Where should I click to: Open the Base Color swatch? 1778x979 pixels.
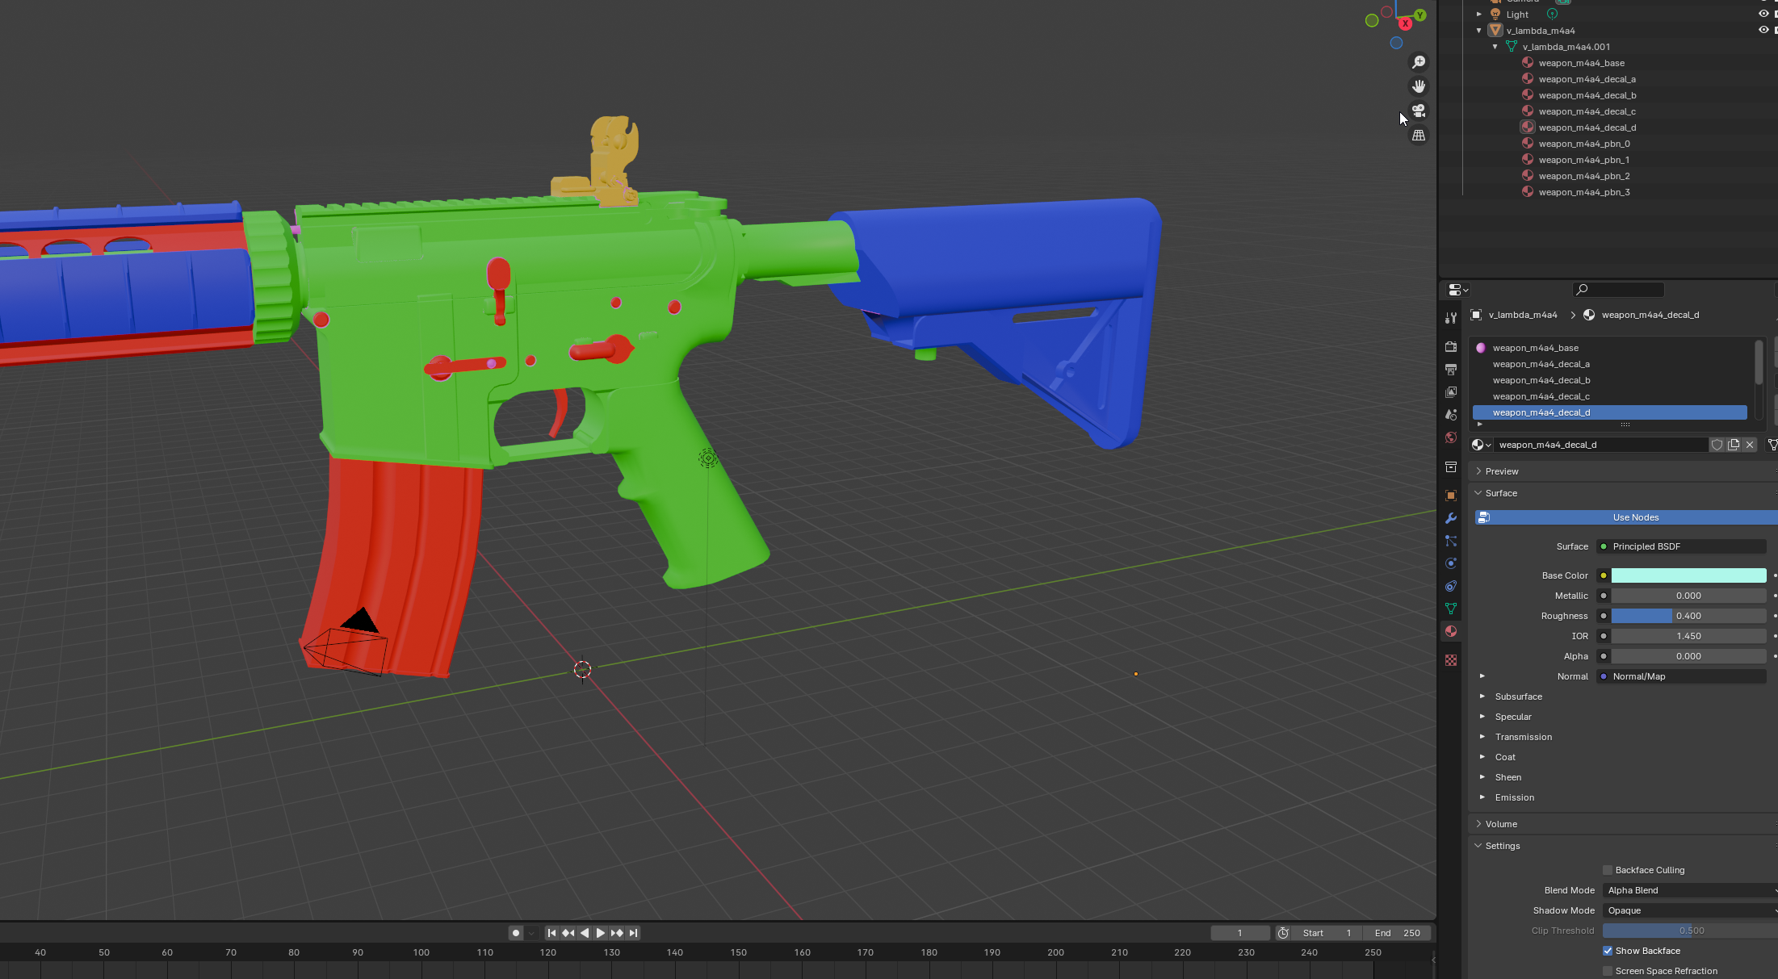1688,575
